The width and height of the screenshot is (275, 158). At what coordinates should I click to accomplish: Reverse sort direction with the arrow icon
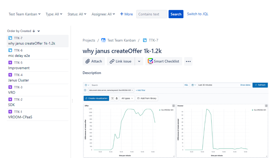coord(34,31)
